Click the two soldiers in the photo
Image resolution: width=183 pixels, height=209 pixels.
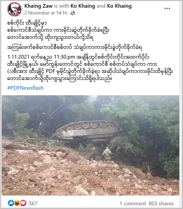(100, 152)
